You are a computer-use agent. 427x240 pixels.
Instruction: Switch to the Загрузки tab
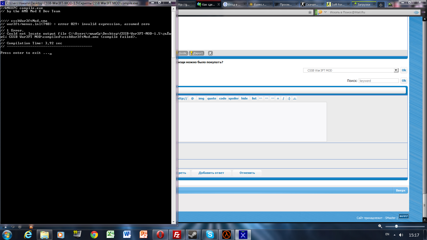[363, 5]
